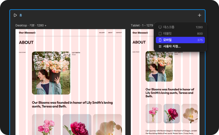
Task: Select the Tablet · 1 - 1279 frame label
Action: point(142,25)
